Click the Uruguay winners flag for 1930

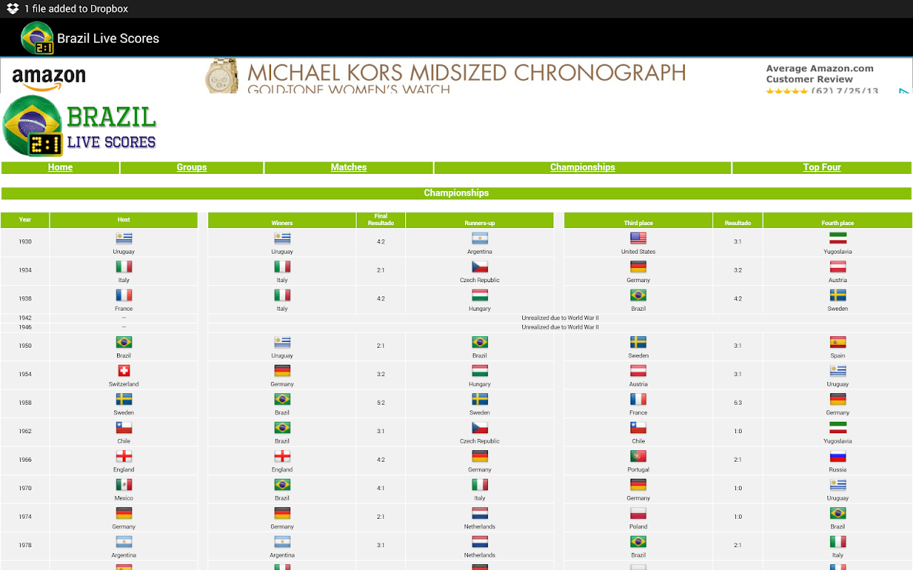(x=282, y=239)
